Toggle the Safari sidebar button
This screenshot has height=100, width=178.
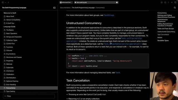3,2
